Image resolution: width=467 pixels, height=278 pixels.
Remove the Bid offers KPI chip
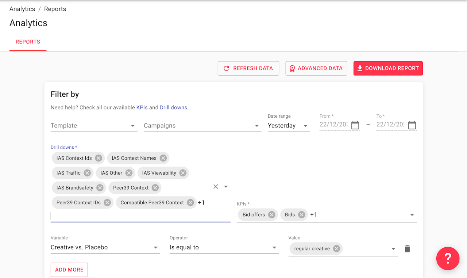[x=271, y=215]
